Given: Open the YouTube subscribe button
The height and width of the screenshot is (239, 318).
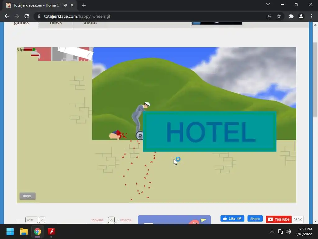Looking at the screenshot, I should click(x=279, y=219).
